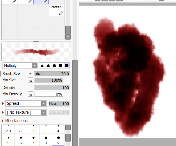Click the brush stroke preview thumbnail
The height and width of the screenshot is (146, 176).
coord(36,52)
